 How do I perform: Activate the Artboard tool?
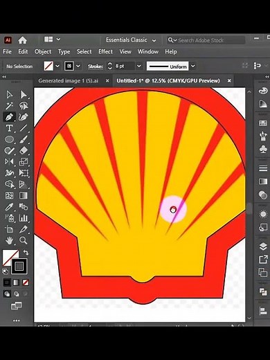click(x=9, y=229)
